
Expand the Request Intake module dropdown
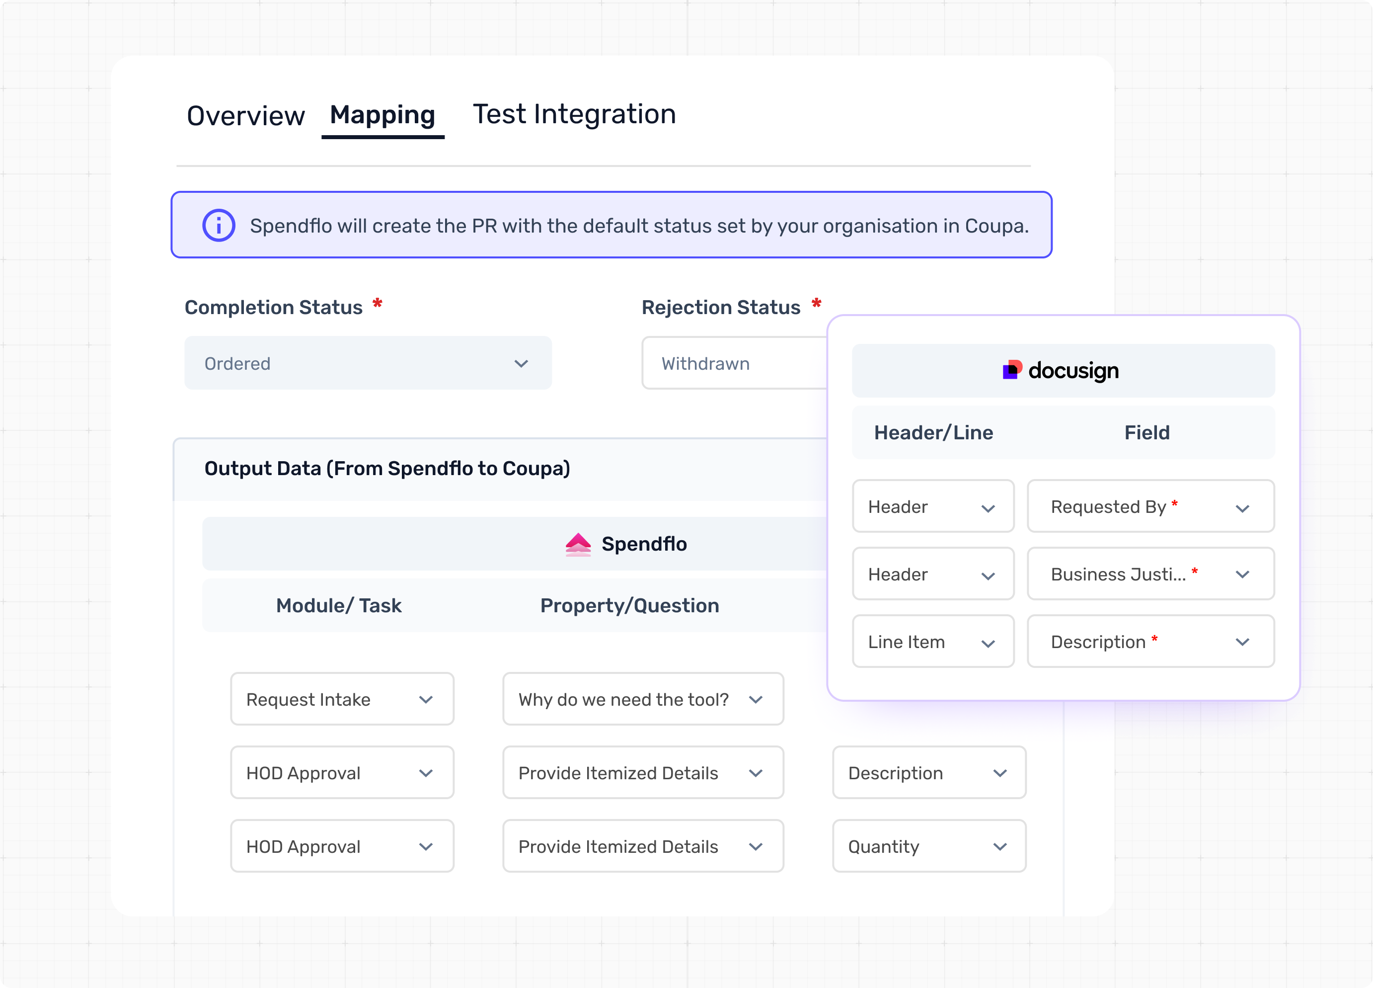click(x=341, y=699)
